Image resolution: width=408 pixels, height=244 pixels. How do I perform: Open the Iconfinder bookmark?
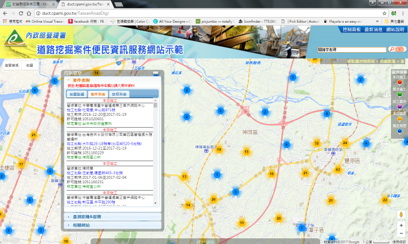[x=258, y=22]
